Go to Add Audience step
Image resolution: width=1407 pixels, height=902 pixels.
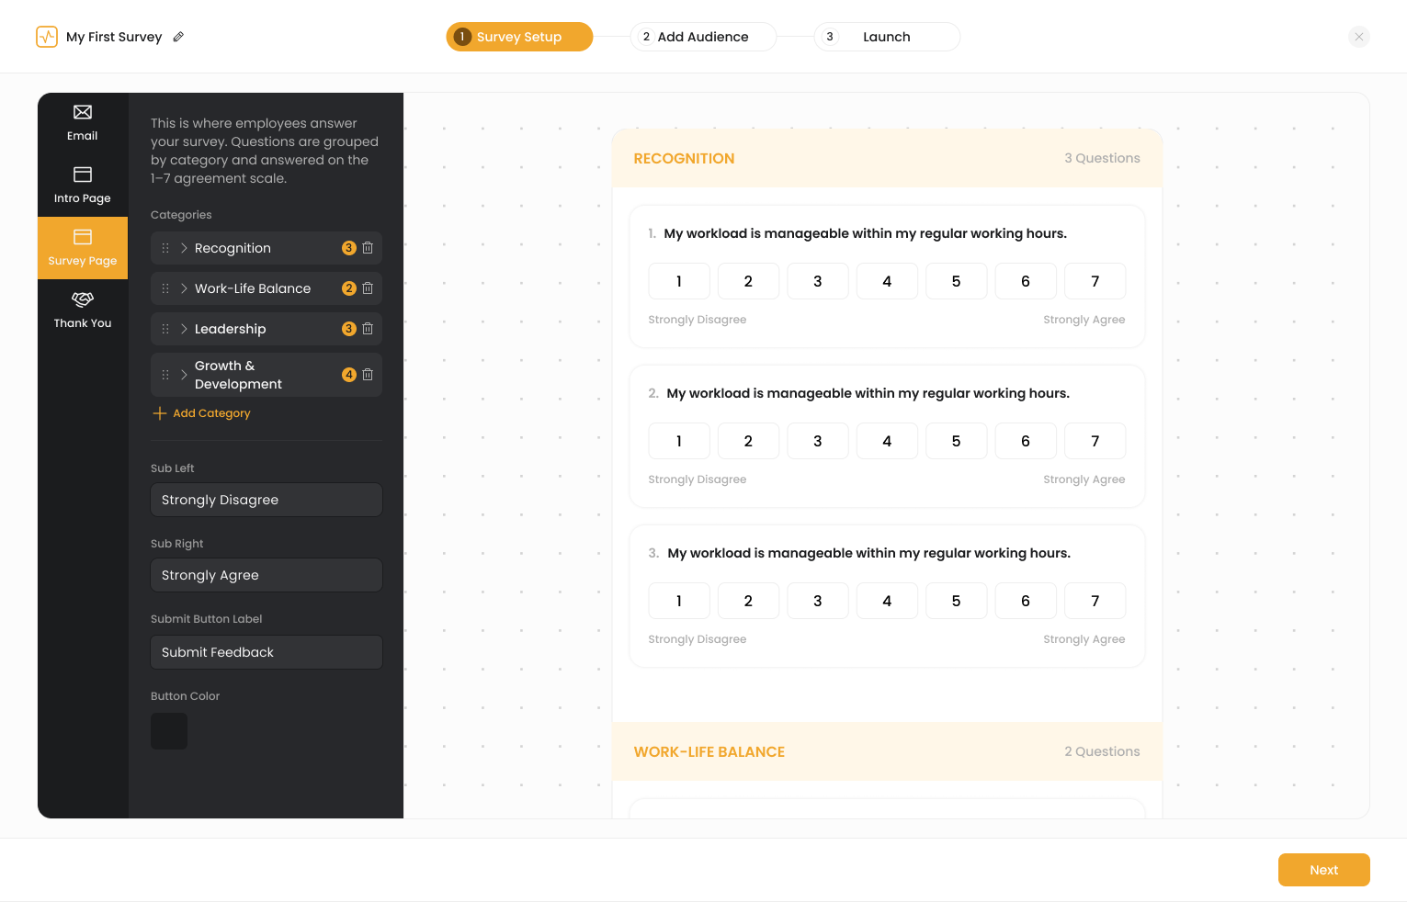(x=703, y=37)
